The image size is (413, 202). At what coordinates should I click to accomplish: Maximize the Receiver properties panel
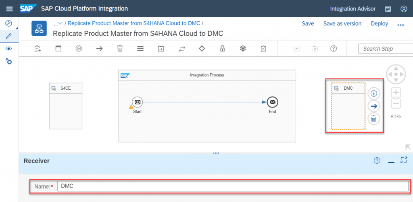pyautogui.click(x=404, y=160)
